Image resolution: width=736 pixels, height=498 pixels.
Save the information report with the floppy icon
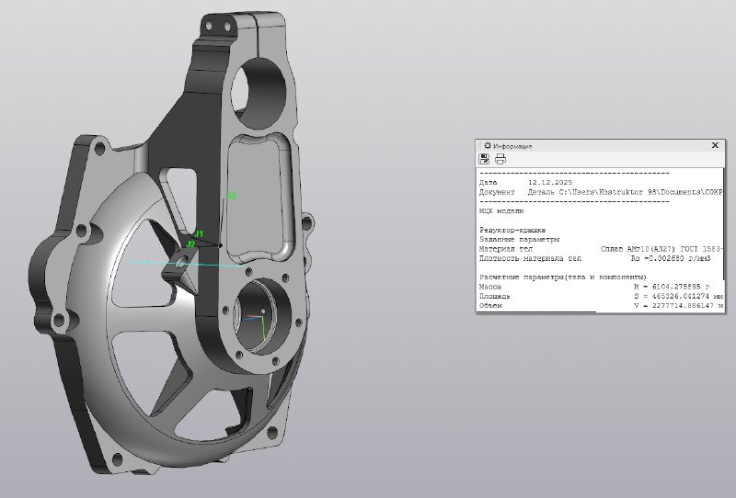coord(484,160)
